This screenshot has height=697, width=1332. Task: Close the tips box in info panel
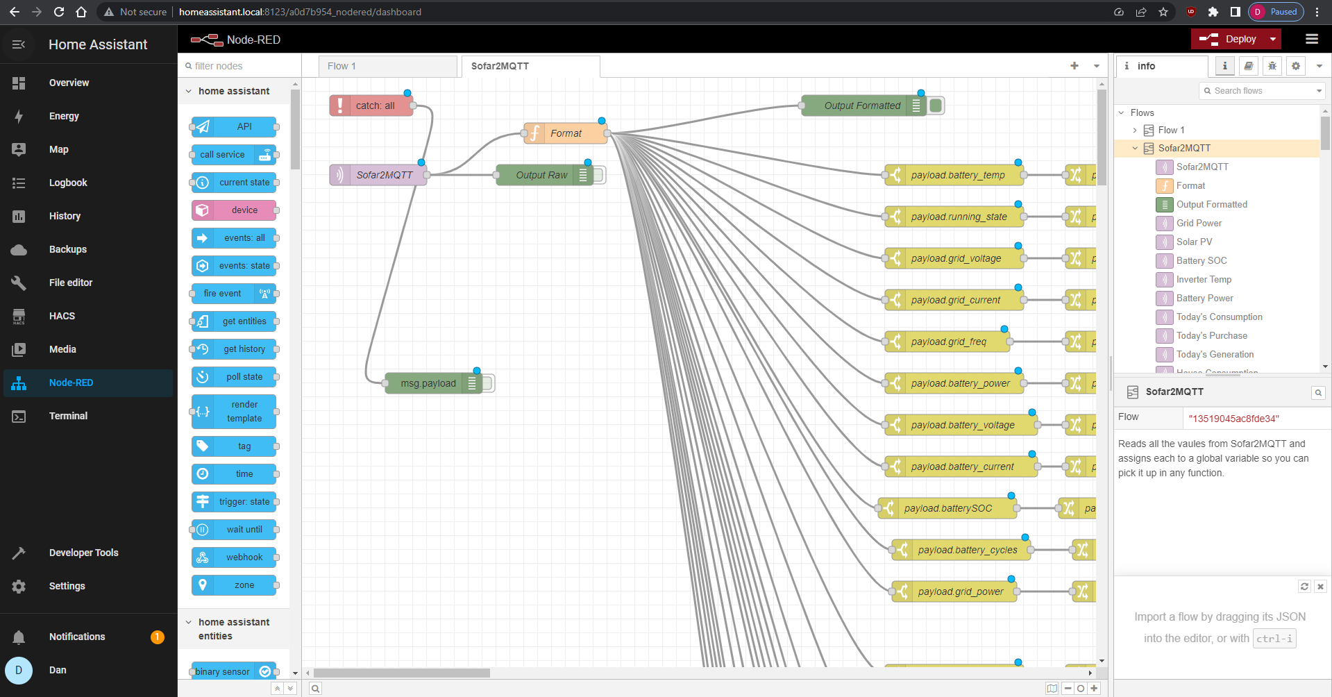1320,587
